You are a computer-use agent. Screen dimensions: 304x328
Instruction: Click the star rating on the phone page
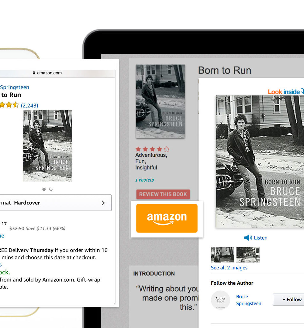(x=9, y=105)
